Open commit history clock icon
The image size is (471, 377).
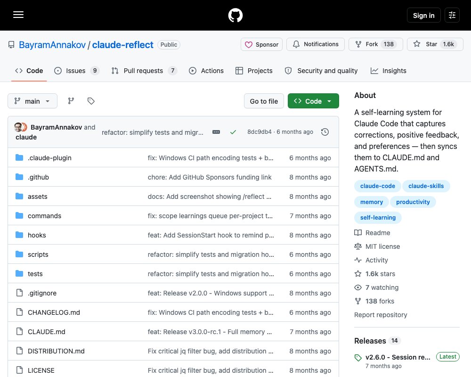click(325, 132)
